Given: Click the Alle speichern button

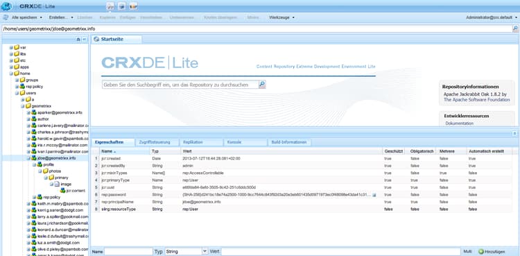Looking at the screenshot, I should pyautogui.click(x=24, y=17).
